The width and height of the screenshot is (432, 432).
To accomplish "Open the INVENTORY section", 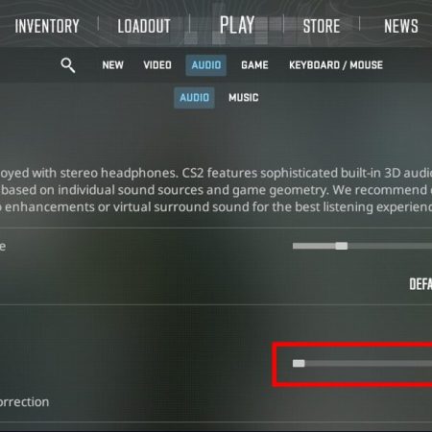I will [x=47, y=26].
